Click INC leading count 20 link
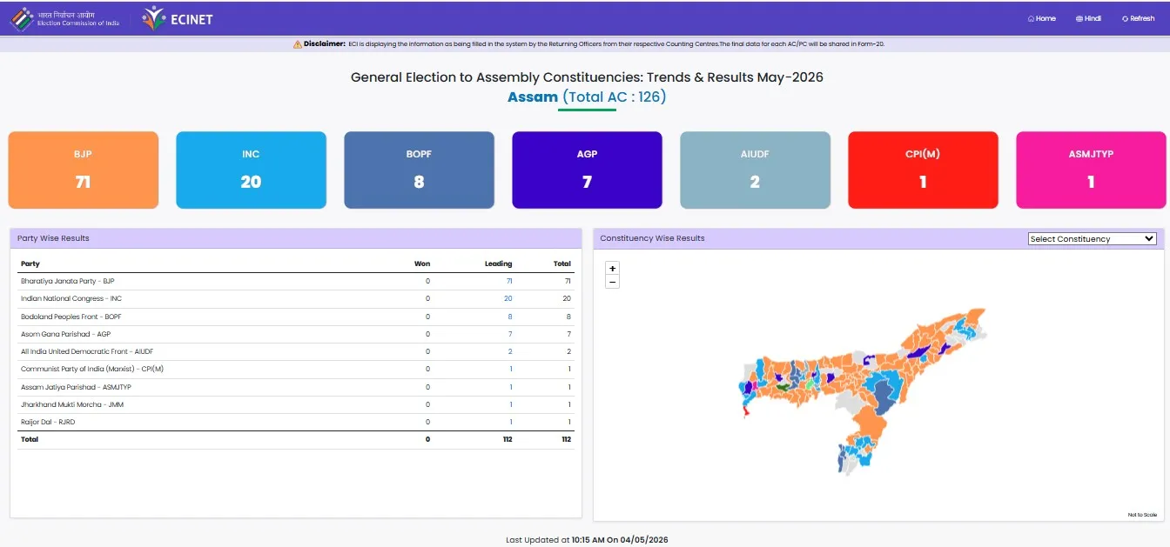 (x=508, y=298)
